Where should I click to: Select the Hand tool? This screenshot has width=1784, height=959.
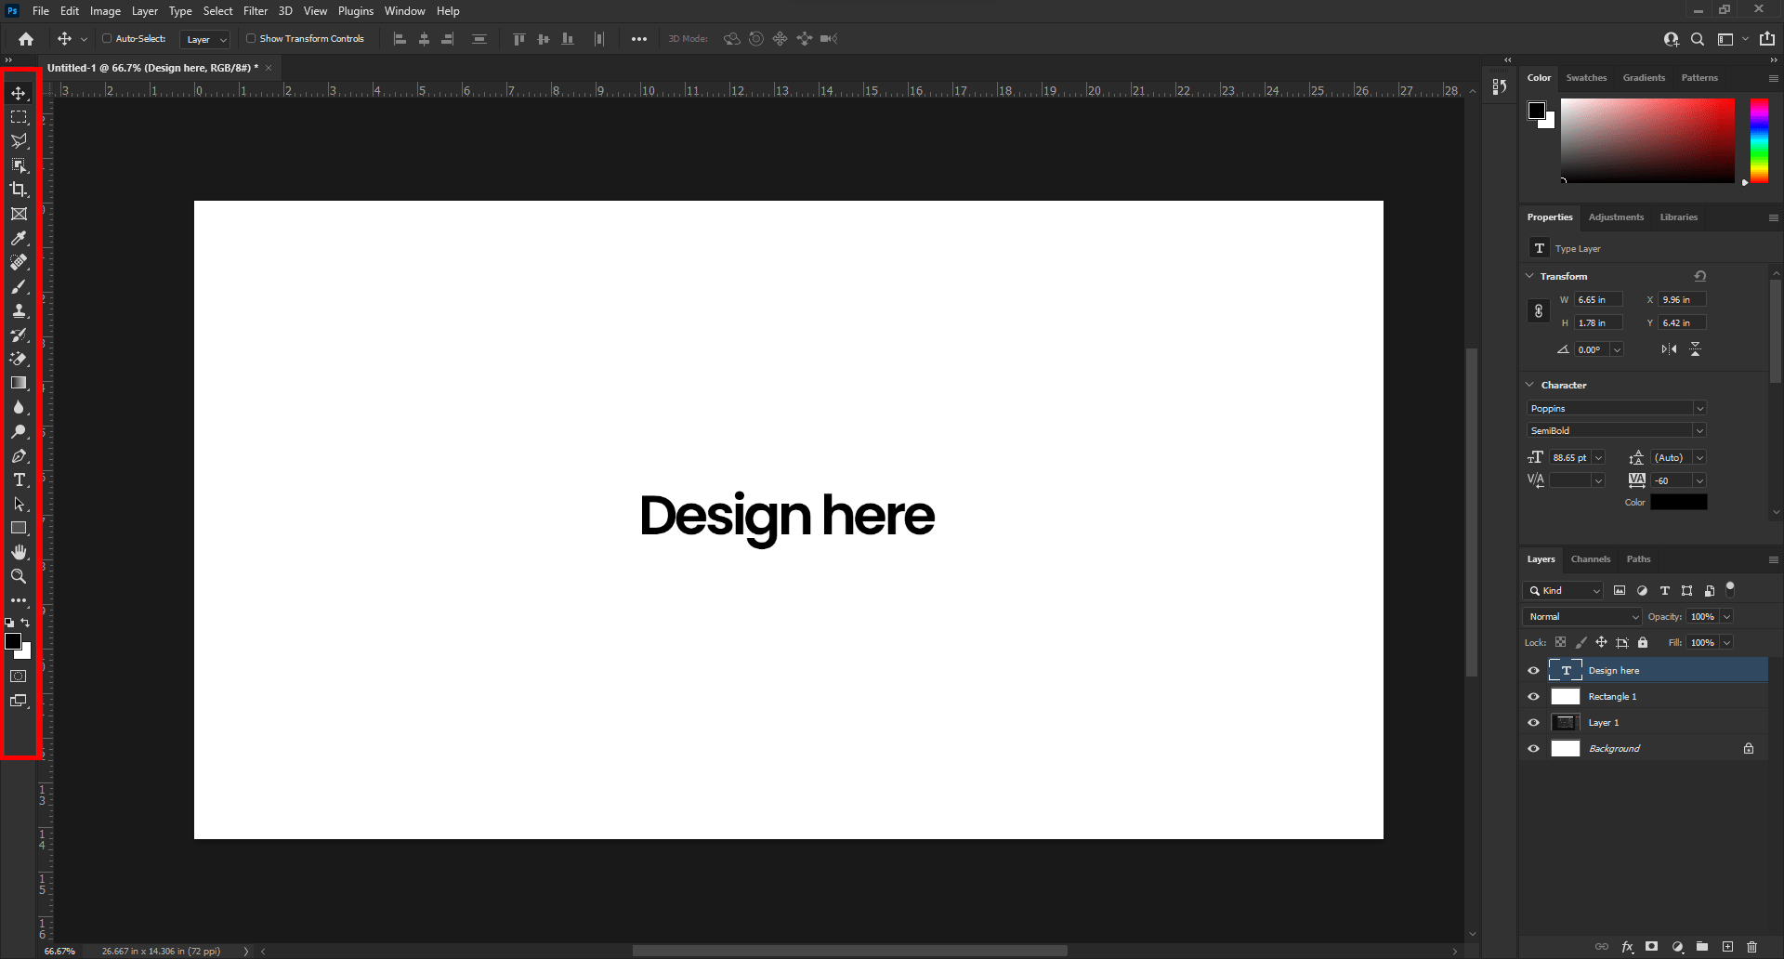pos(19,552)
